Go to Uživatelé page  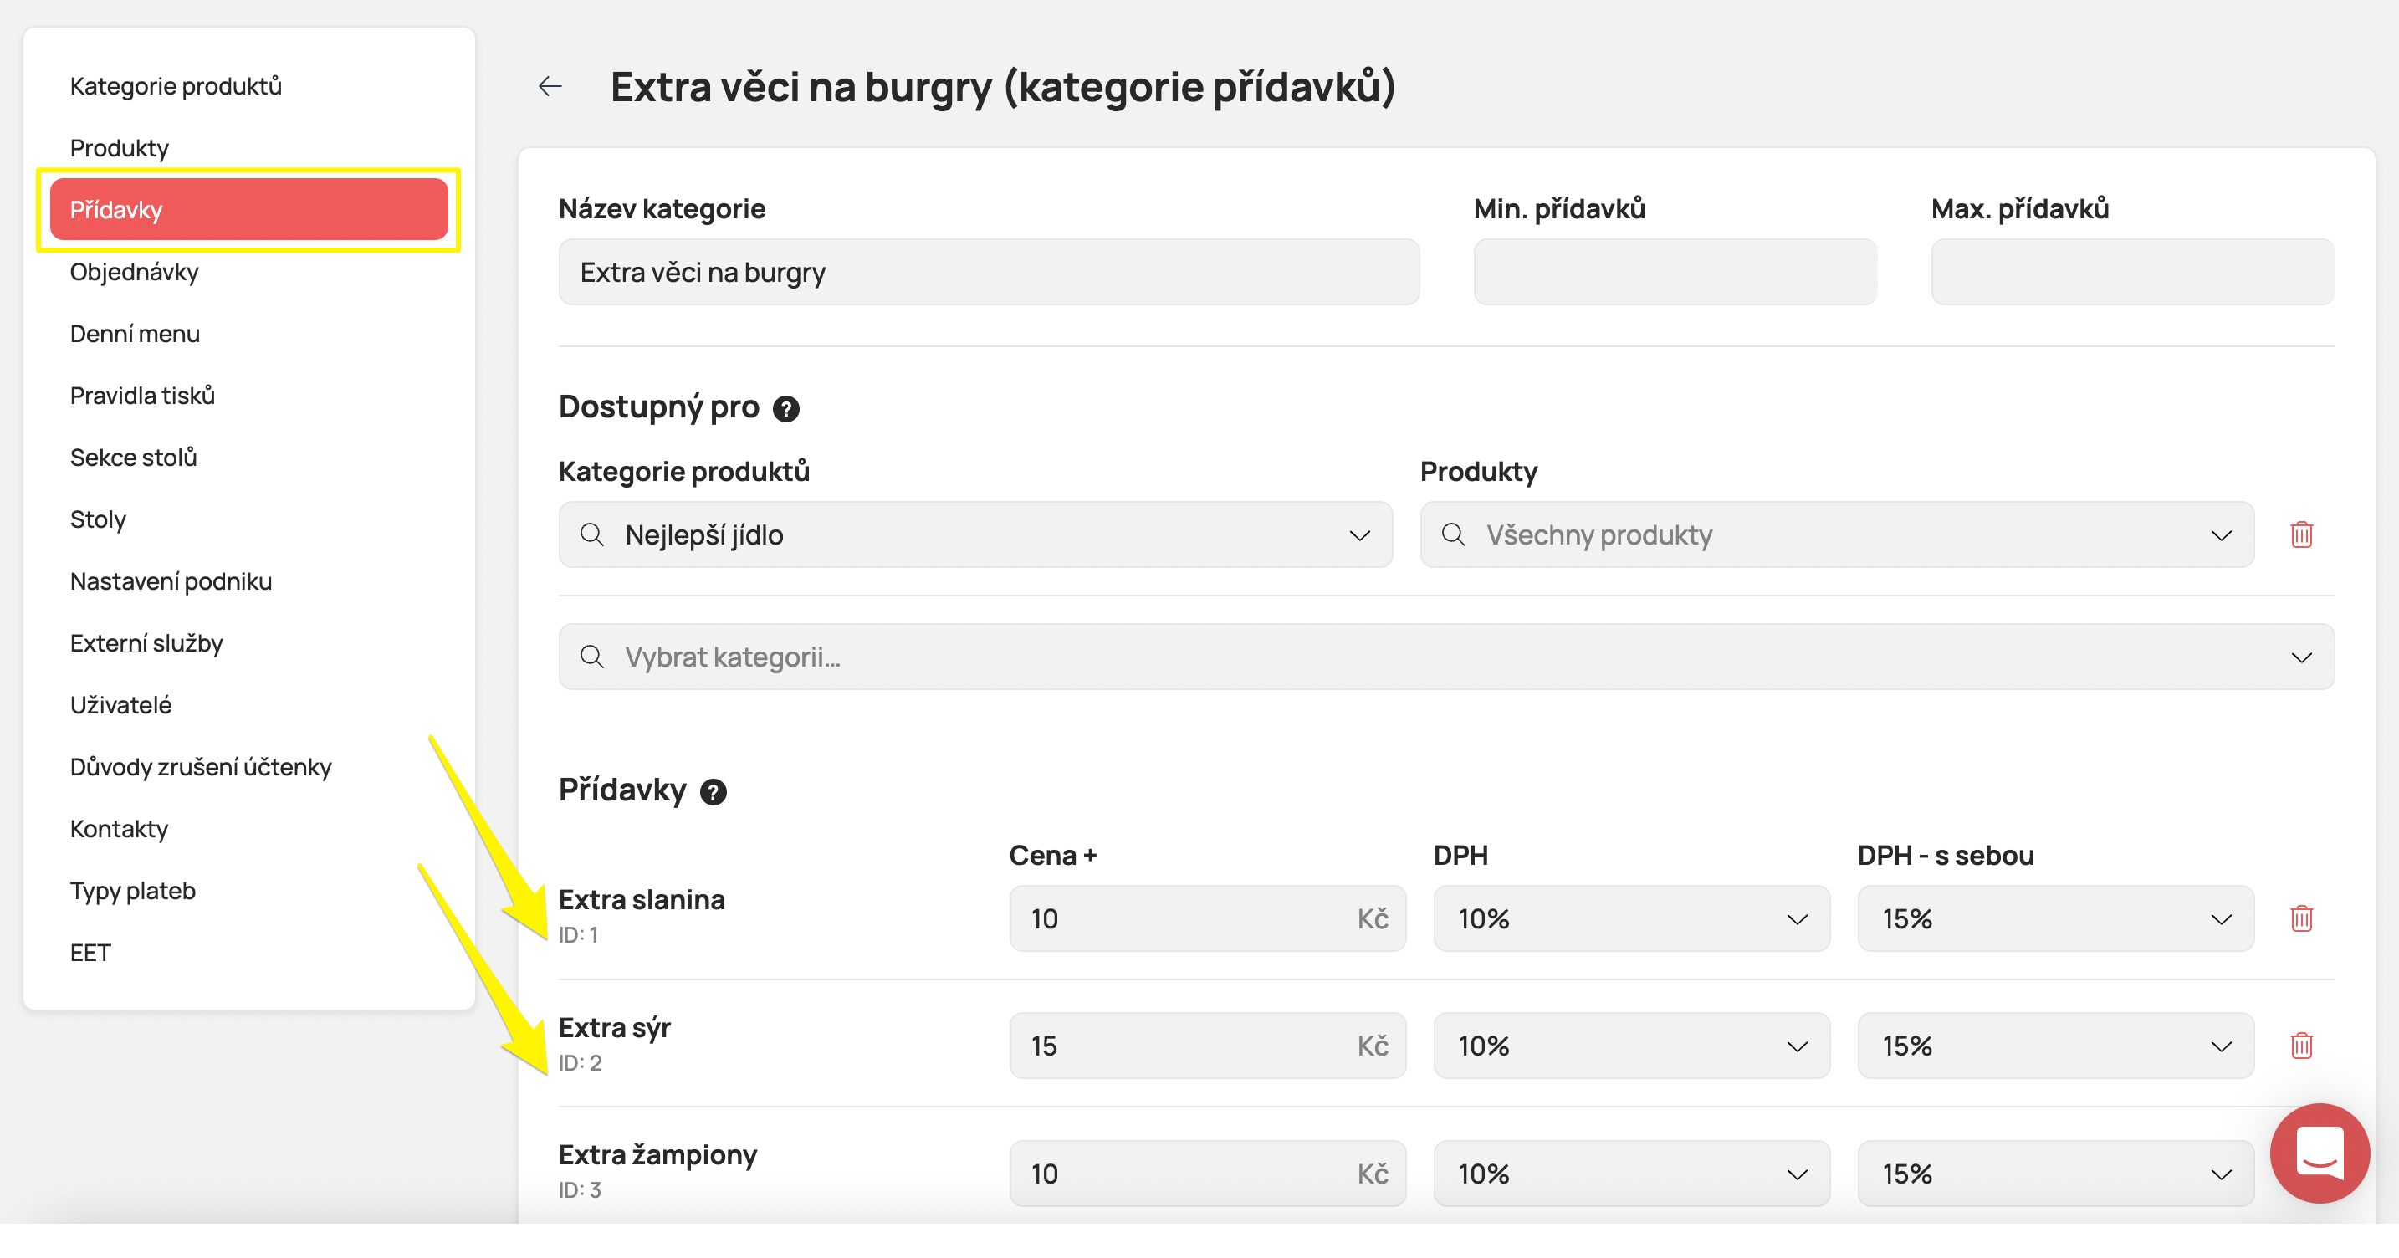[x=121, y=705]
